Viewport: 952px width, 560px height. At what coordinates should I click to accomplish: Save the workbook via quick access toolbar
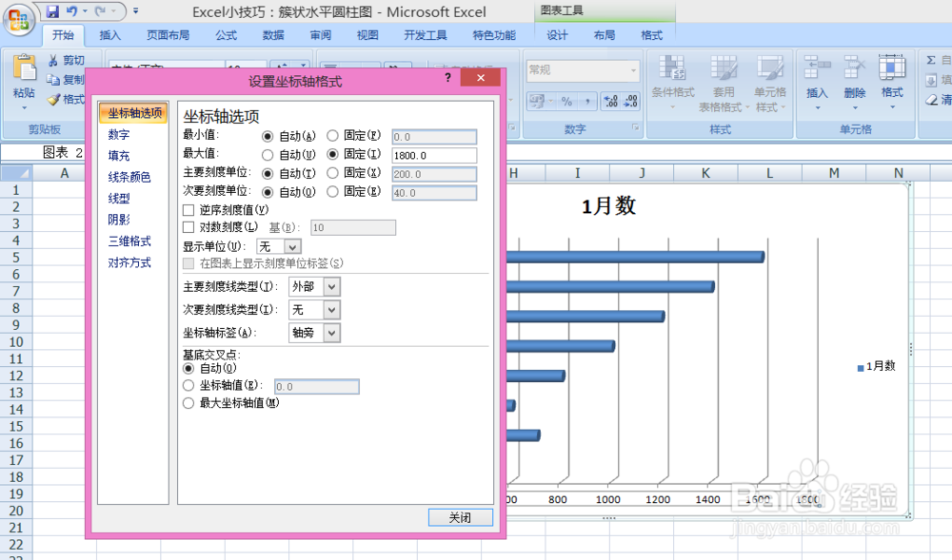point(52,10)
